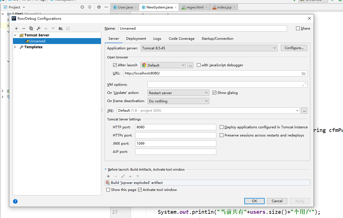Image resolution: width=343 pixels, height=218 pixels.
Task: Click the HTTP port field
Action: (176, 127)
